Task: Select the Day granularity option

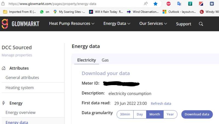Action: pyautogui.click(x=140, y=114)
